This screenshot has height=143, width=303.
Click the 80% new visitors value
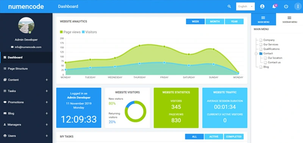tap(112, 103)
